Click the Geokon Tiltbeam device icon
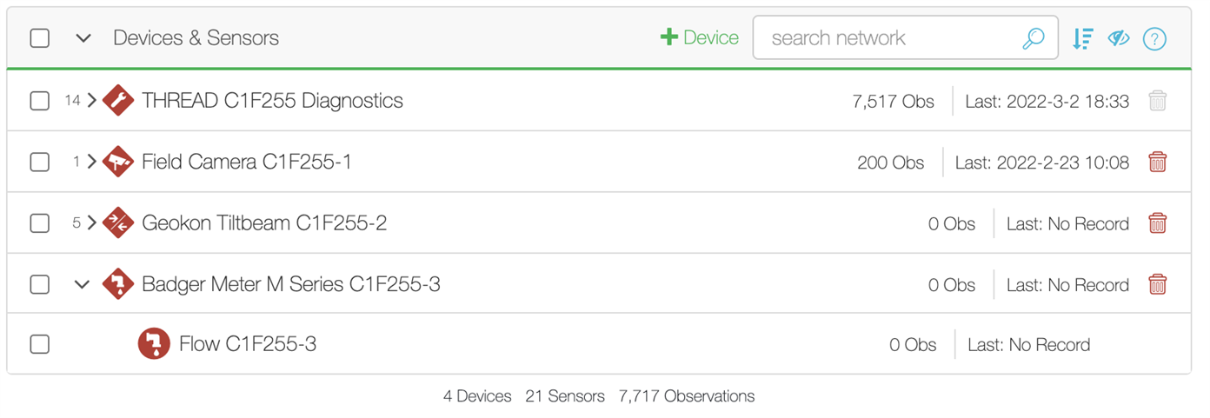 click(118, 223)
